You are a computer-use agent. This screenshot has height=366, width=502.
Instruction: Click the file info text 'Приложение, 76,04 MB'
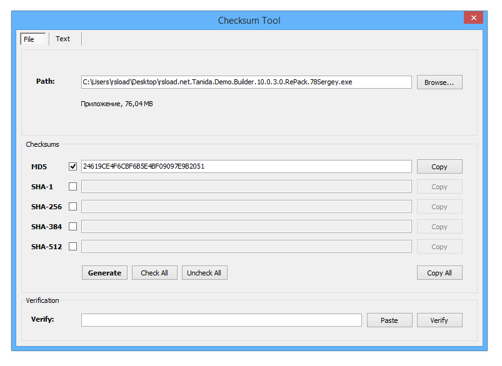coord(116,104)
